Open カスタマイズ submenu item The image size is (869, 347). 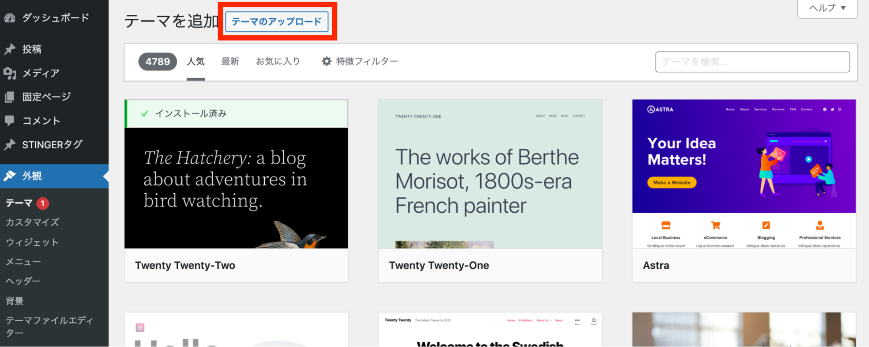click(x=33, y=222)
